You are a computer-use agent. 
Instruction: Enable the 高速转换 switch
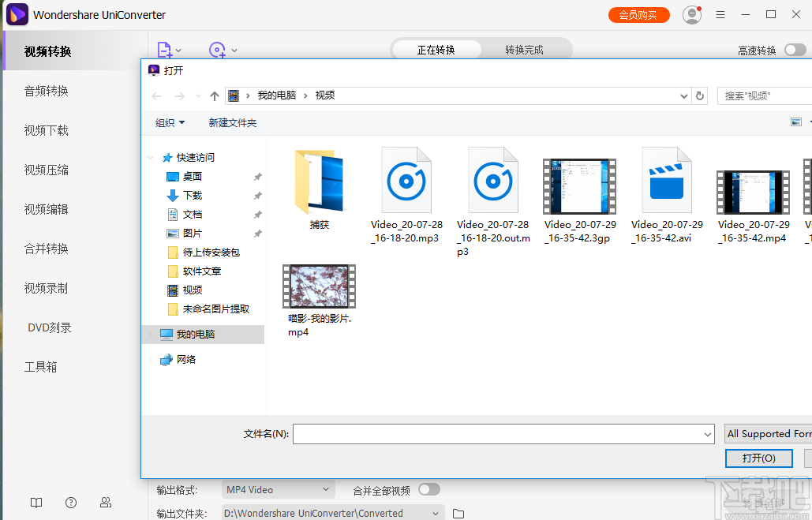pos(795,48)
